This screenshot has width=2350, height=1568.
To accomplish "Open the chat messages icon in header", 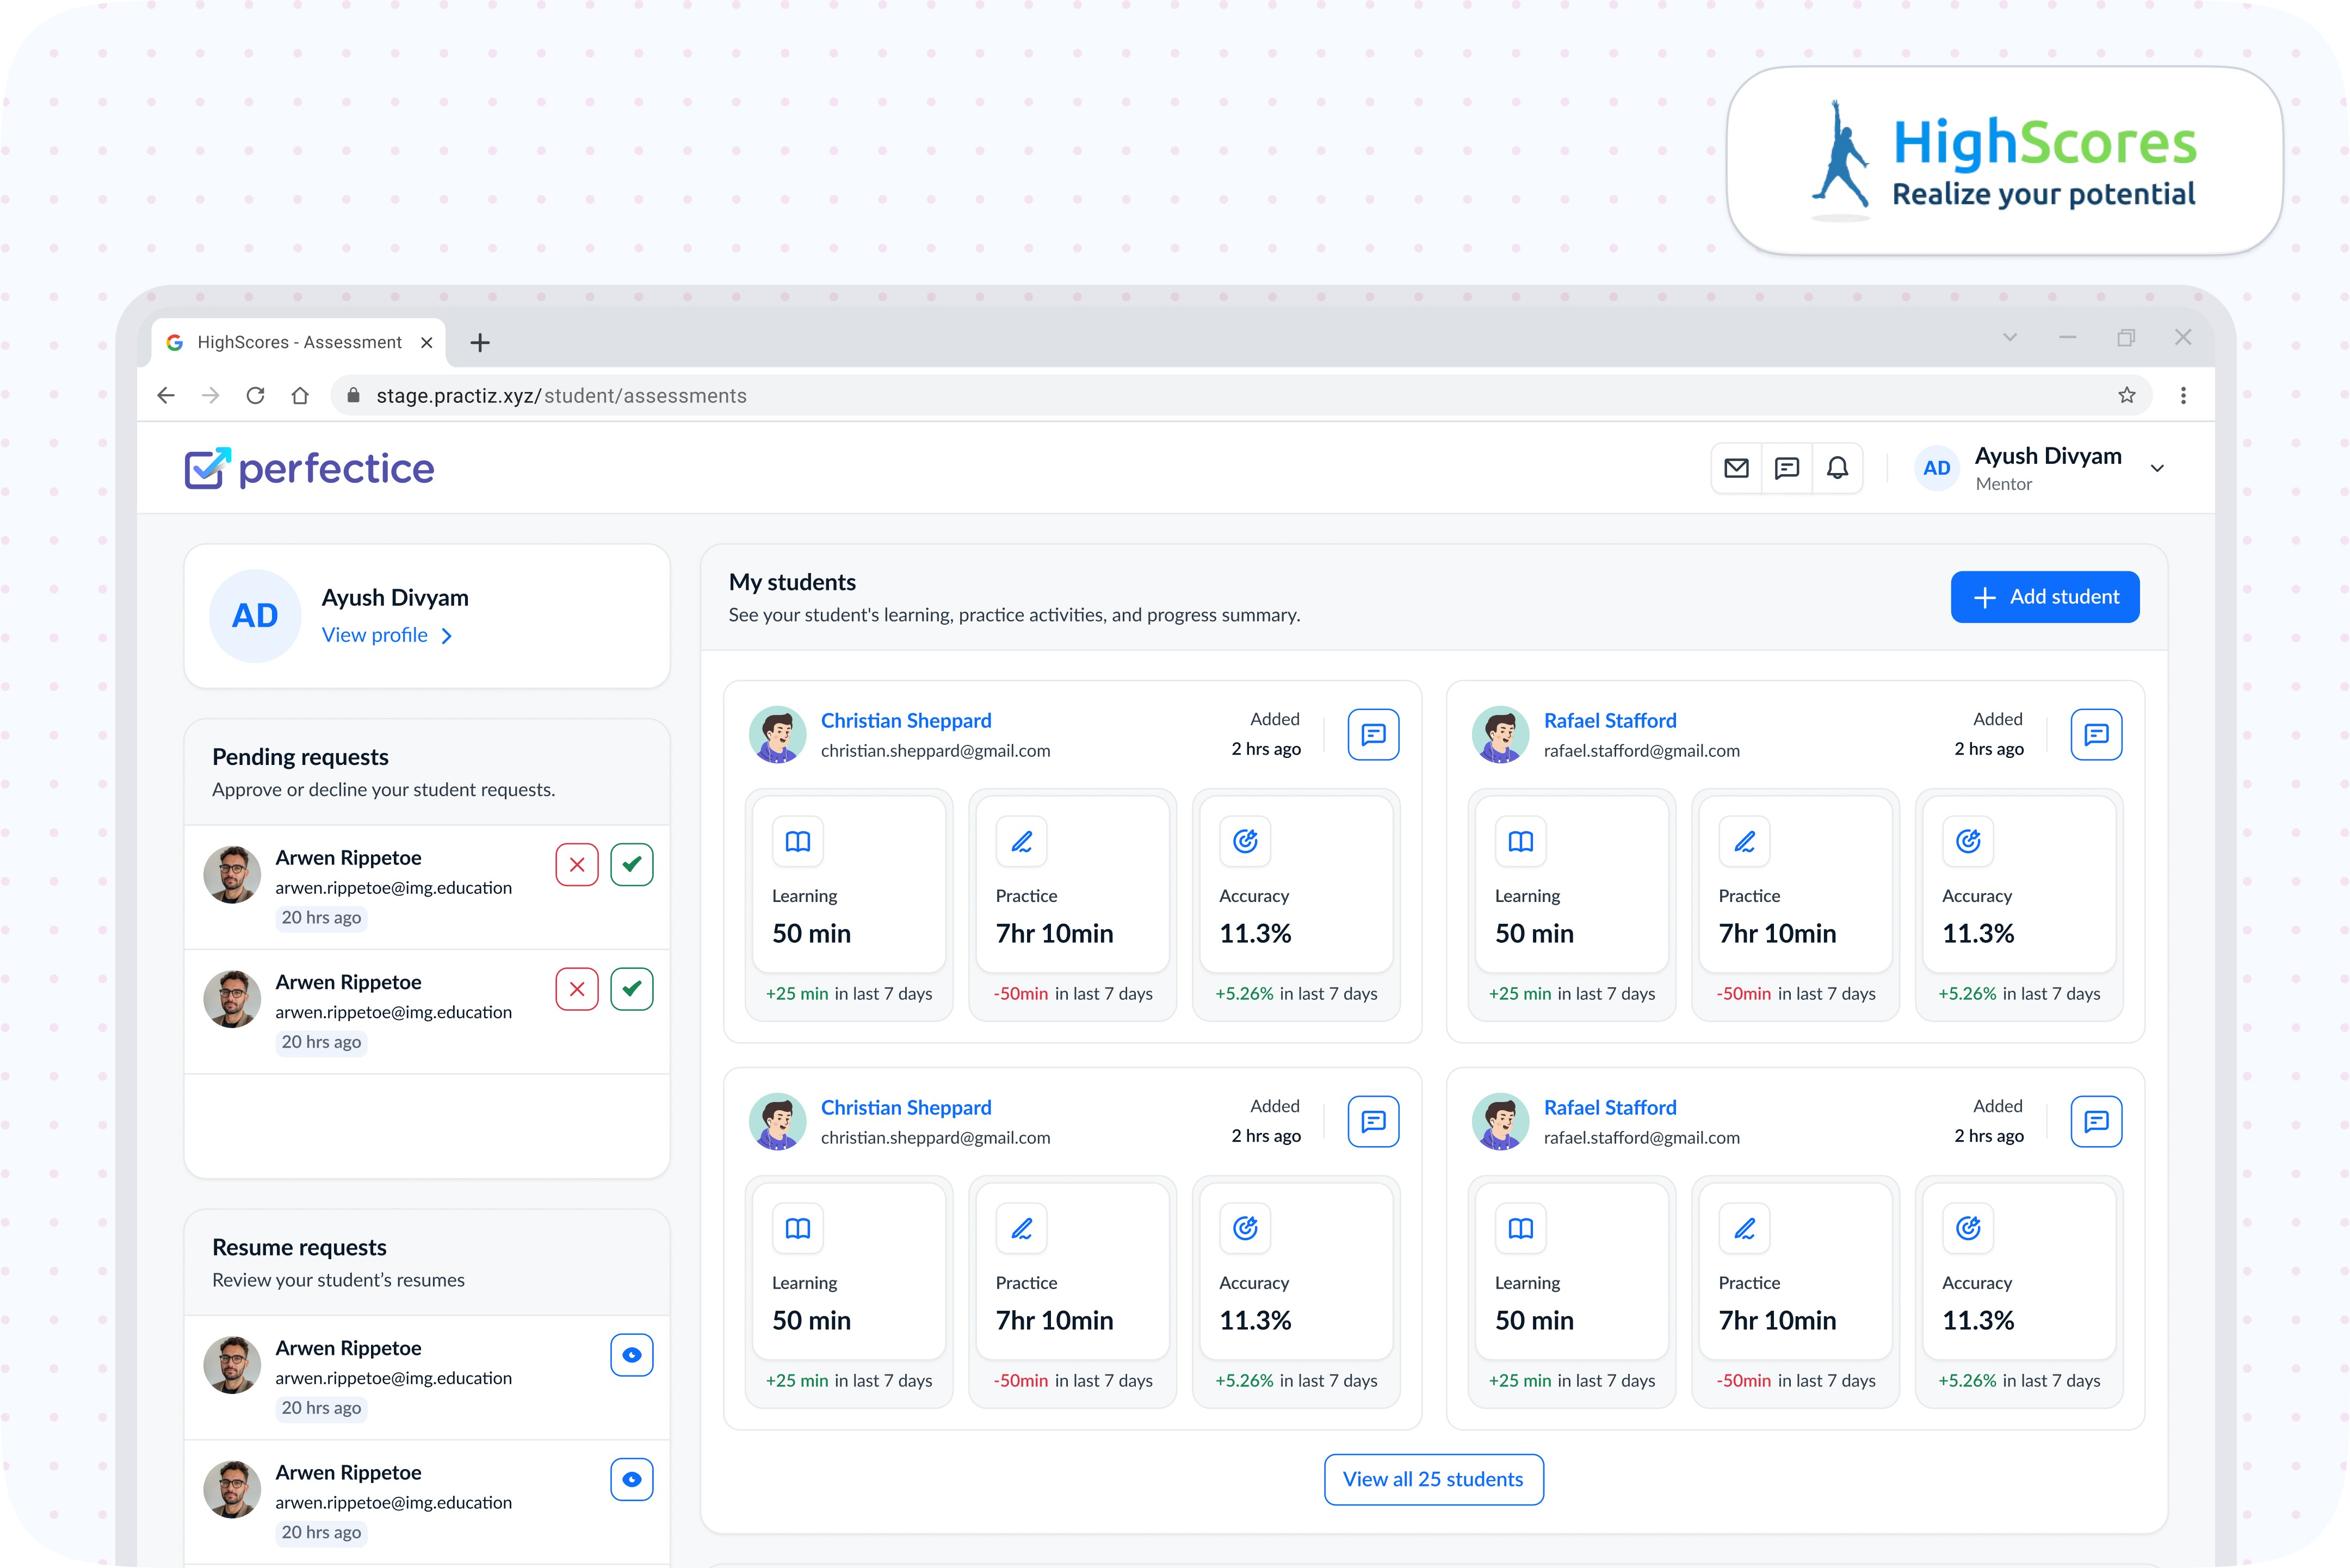I will 1787,468.
